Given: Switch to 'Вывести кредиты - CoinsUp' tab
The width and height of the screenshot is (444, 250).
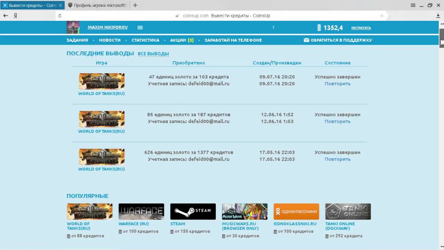Looking at the screenshot, I should [32, 5].
